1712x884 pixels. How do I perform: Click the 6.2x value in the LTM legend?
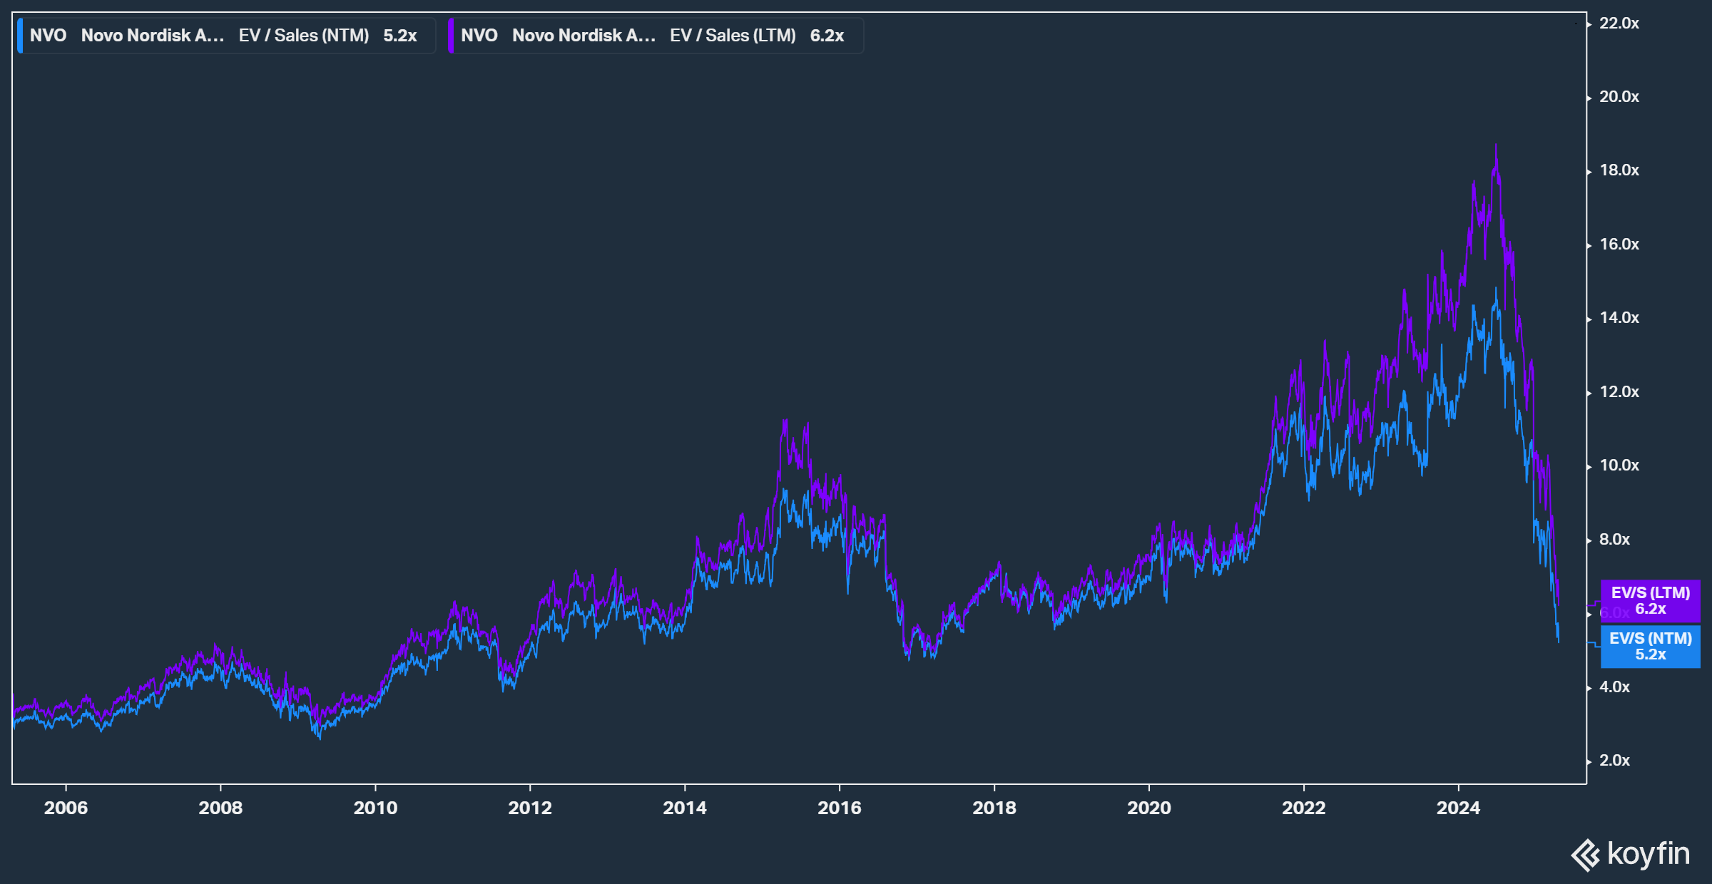click(827, 36)
